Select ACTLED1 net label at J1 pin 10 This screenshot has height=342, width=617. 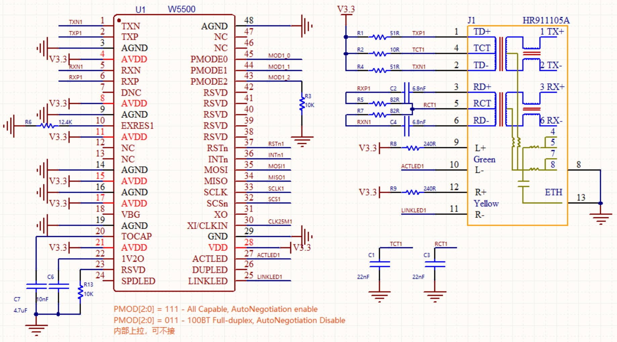412,166
